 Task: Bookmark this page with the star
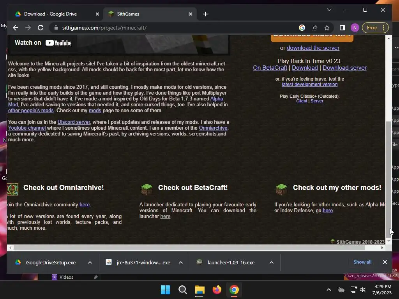[327, 28]
